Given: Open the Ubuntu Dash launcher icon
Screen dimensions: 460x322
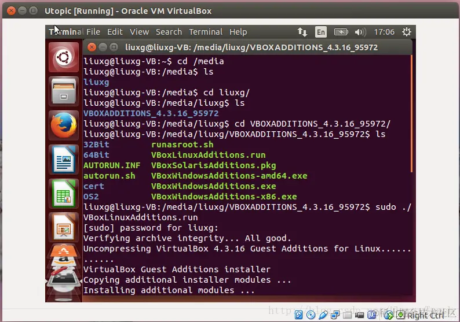Looking at the screenshot, I should click(x=64, y=57).
